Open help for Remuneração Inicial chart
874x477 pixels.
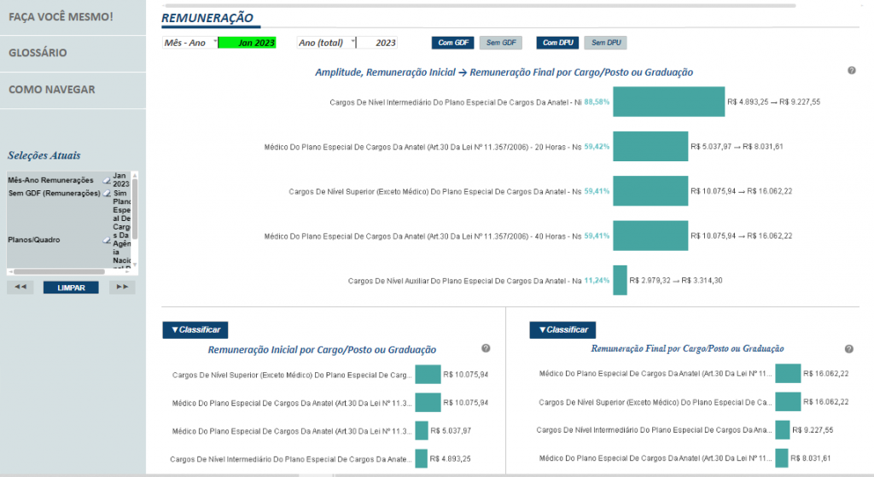click(x=486, y=348)
